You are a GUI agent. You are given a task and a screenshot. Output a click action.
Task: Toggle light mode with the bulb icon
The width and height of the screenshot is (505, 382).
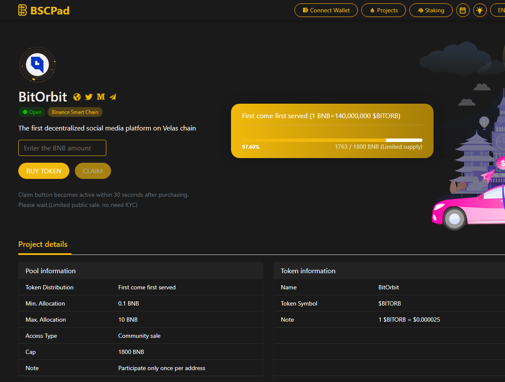[480, 10]
